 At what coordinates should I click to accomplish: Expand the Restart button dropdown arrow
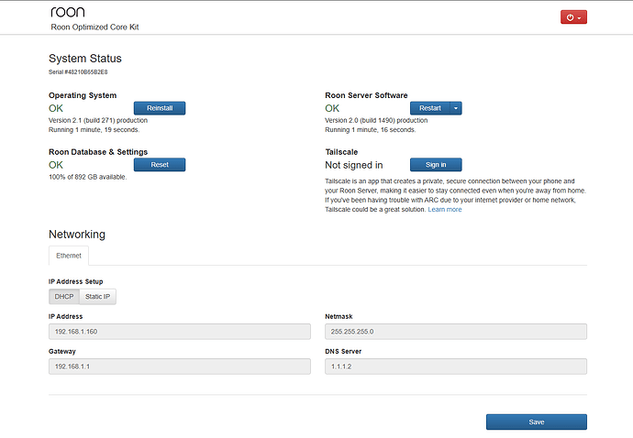[x=456, y=108]
